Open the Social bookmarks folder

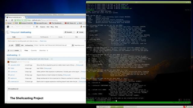[8, 23]
